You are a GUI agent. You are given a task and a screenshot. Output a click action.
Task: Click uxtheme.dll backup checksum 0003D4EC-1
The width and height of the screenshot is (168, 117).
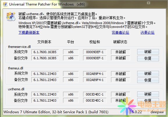(x=95, y=100)
